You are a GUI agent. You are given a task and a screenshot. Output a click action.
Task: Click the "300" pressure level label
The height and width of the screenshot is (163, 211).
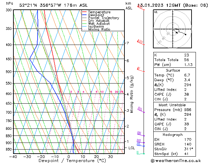click(9, 10)
